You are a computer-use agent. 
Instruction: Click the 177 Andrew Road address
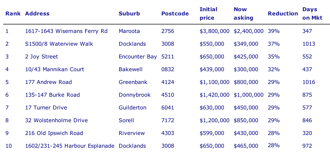tap(48, 82)
